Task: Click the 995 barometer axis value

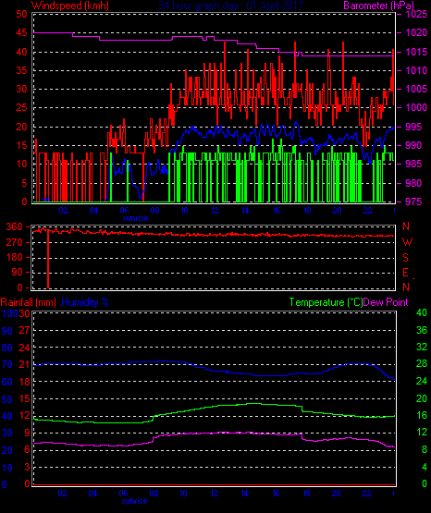Action: [x=413, y=127]
